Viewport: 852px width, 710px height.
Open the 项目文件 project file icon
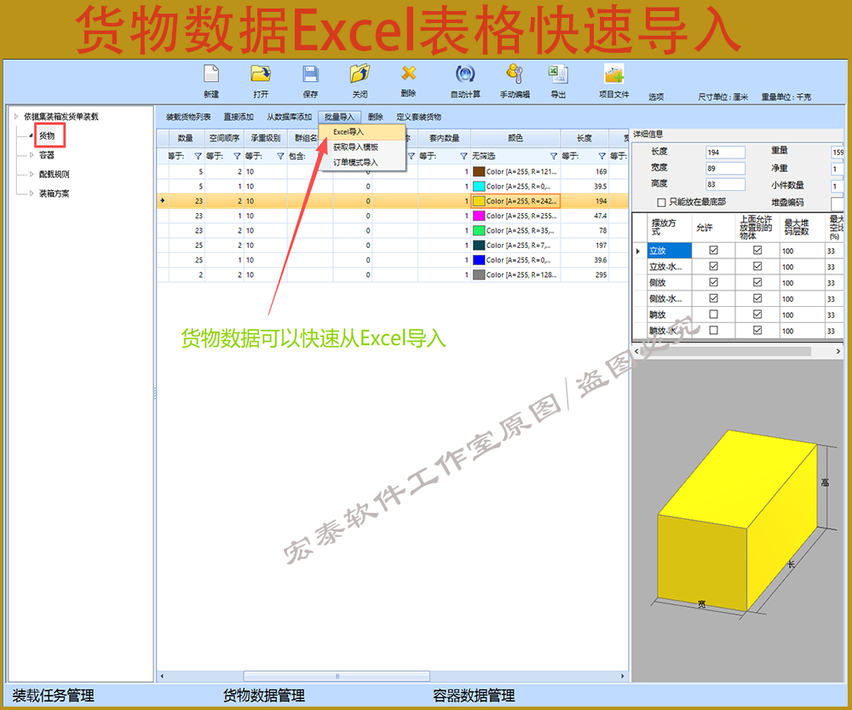613,74
